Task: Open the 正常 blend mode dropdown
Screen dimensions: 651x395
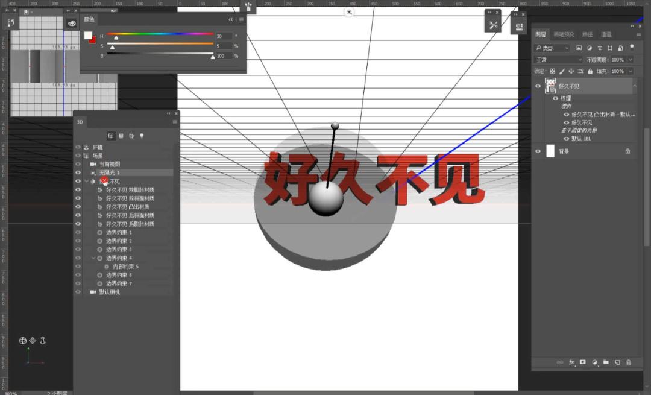Action: [559, 60]
